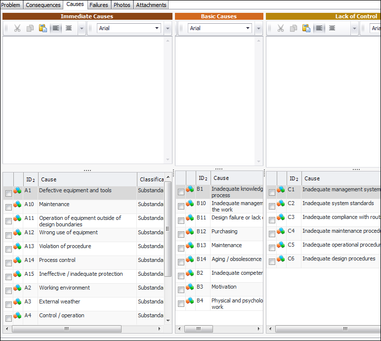This screenshot has width=381, height=341.
Task: Sort by ID column in Lack of Control
Action: tap(294, 178)
